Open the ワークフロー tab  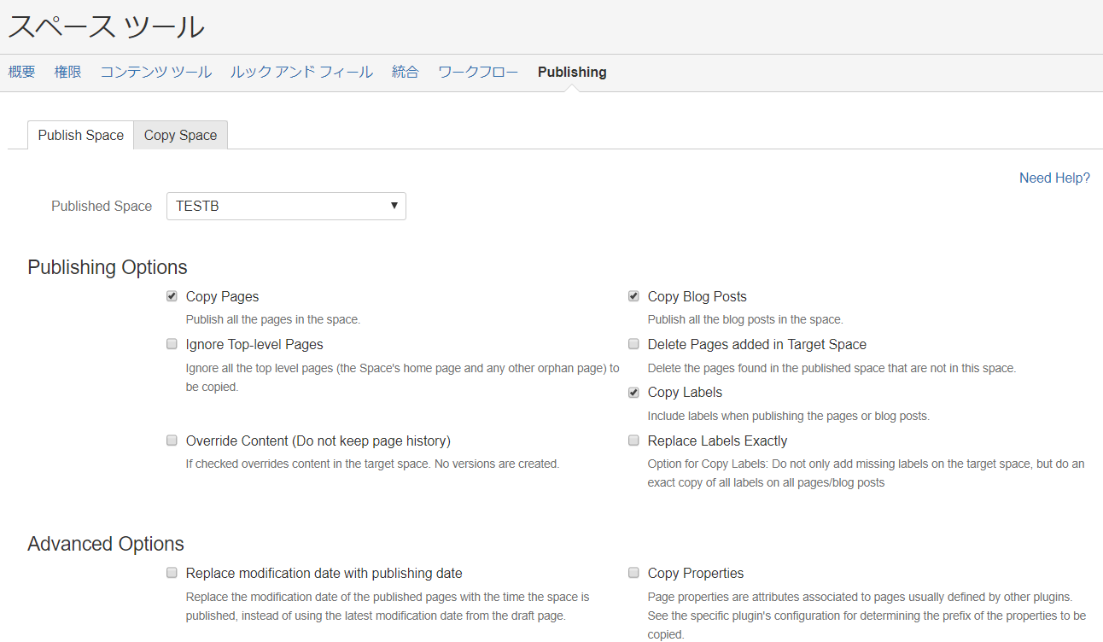(478, 72)
